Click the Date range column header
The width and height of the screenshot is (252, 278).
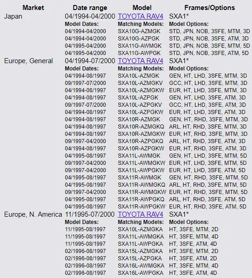(90, 8)
